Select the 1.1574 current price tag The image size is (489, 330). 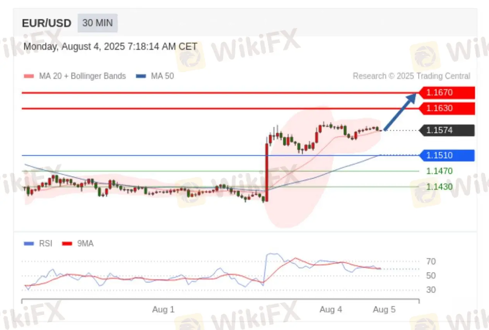click(x=447, y=130)
